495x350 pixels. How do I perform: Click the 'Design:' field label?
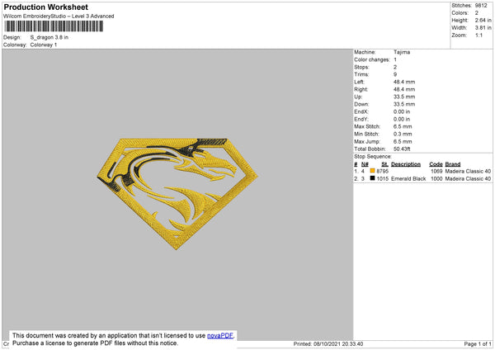point(12,37)
